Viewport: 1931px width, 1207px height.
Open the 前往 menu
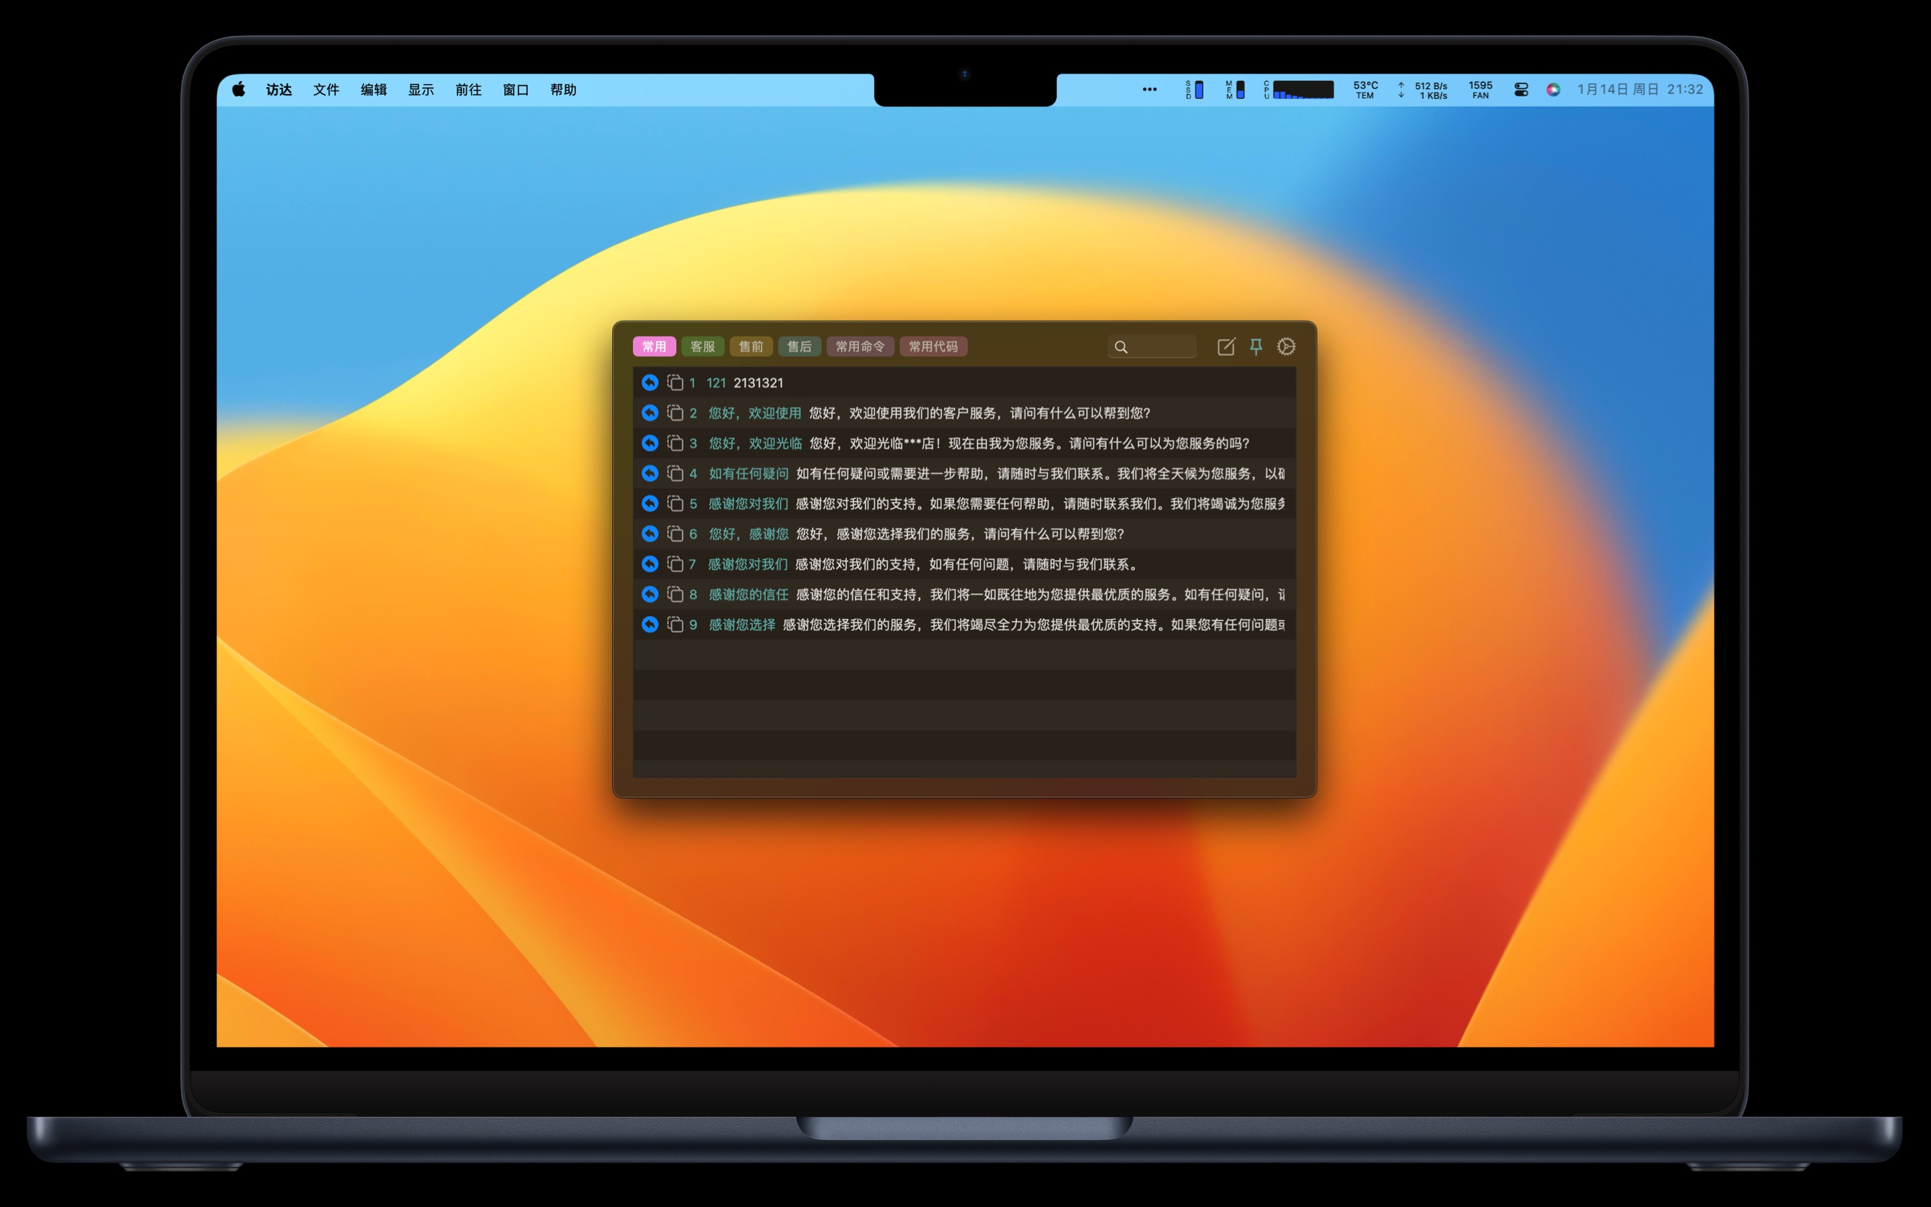point(469,89)
